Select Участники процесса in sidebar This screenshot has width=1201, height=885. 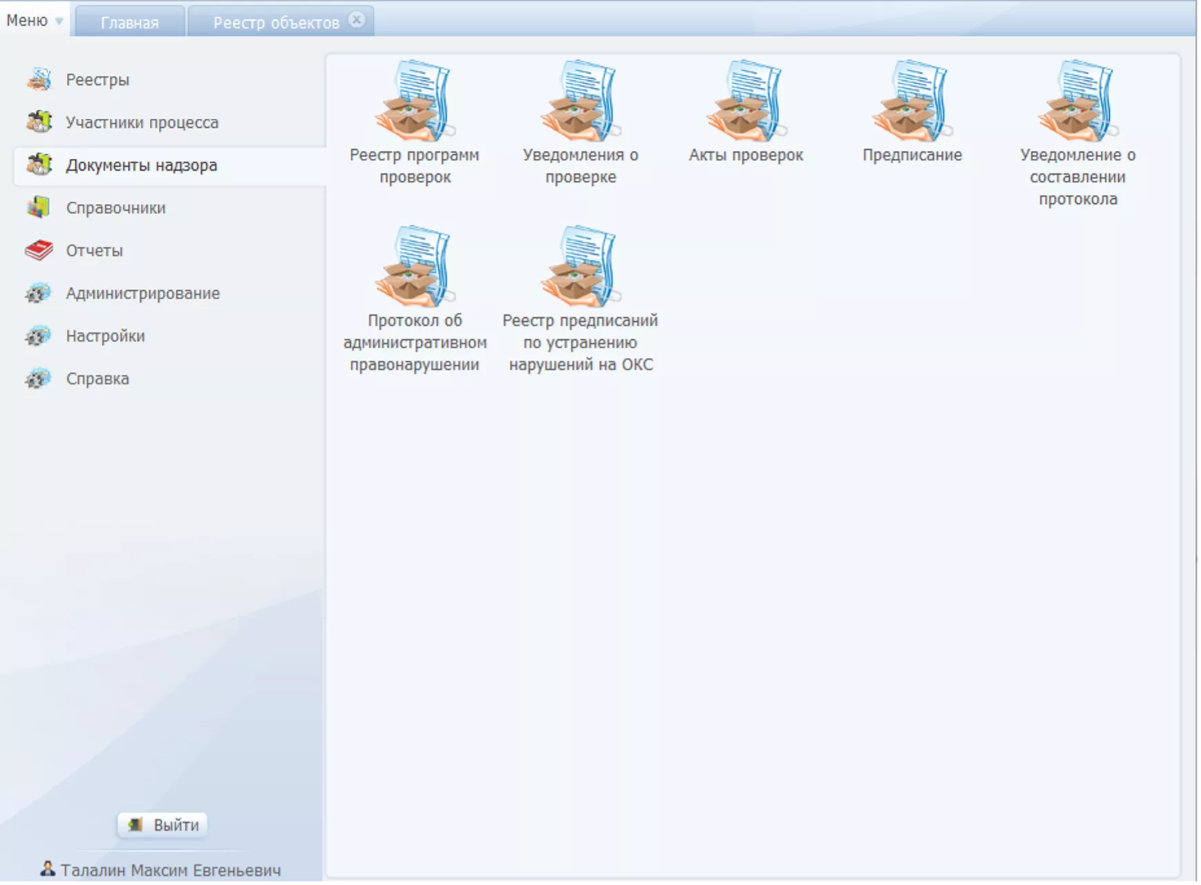142,122
